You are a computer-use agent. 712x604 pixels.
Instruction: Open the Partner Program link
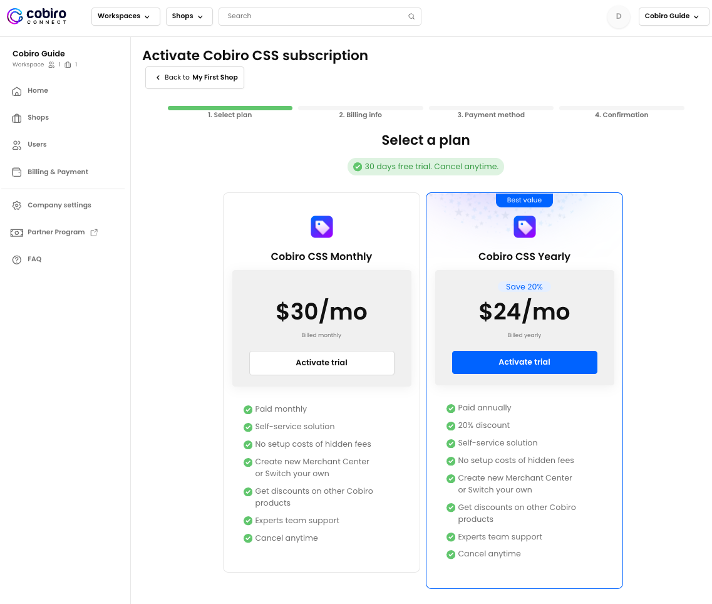[56, 232]
